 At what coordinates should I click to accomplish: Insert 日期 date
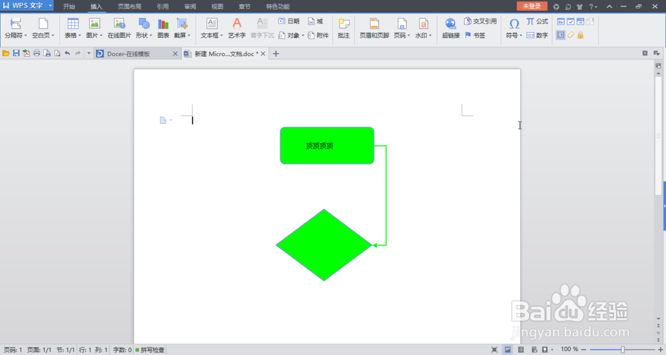click(x=289, y=21)
